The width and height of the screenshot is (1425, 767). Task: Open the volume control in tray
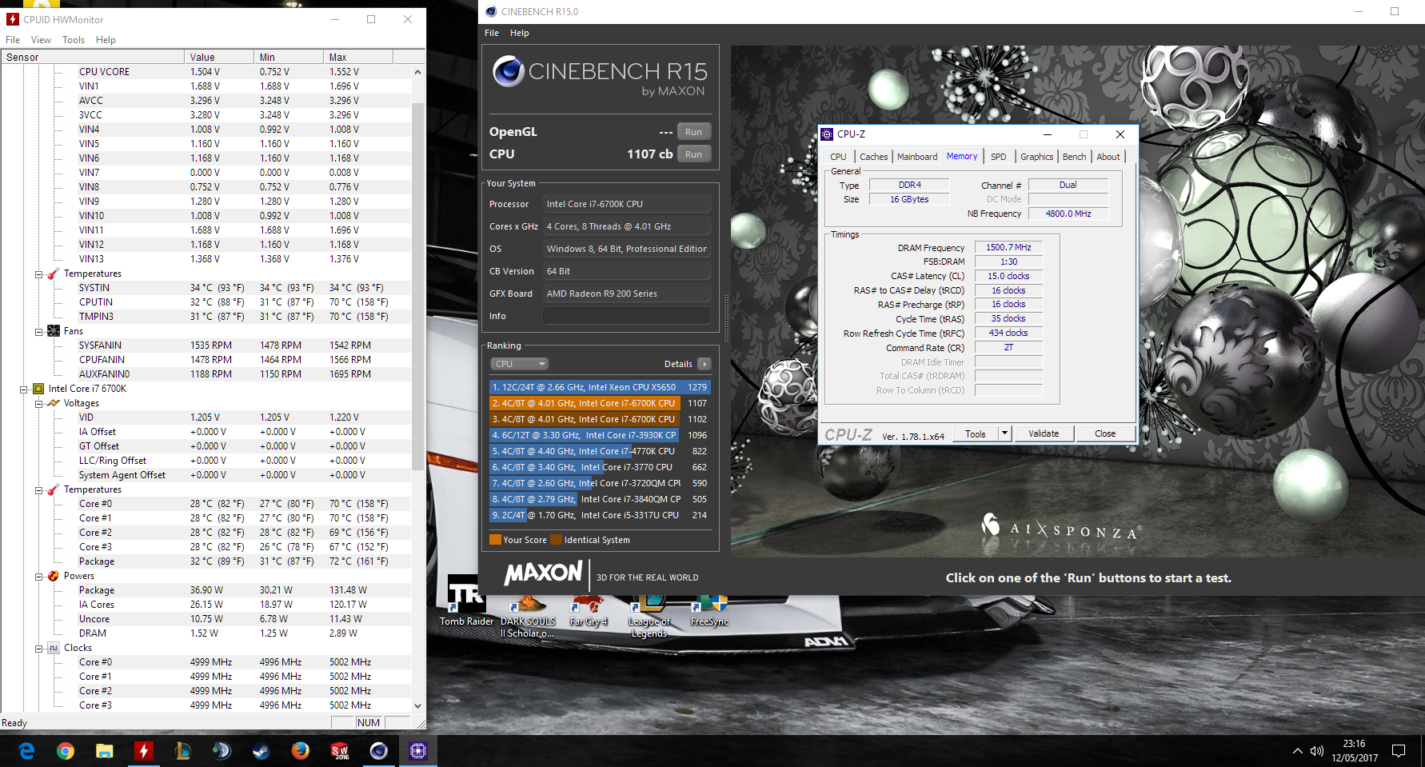point(1317,751)
